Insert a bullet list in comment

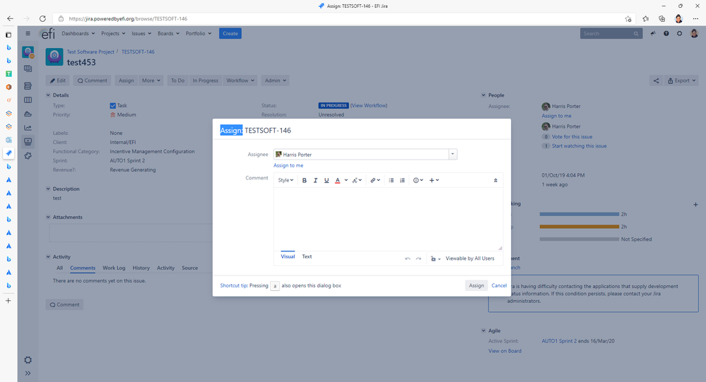pyautogui.click(x=392, y=181)
